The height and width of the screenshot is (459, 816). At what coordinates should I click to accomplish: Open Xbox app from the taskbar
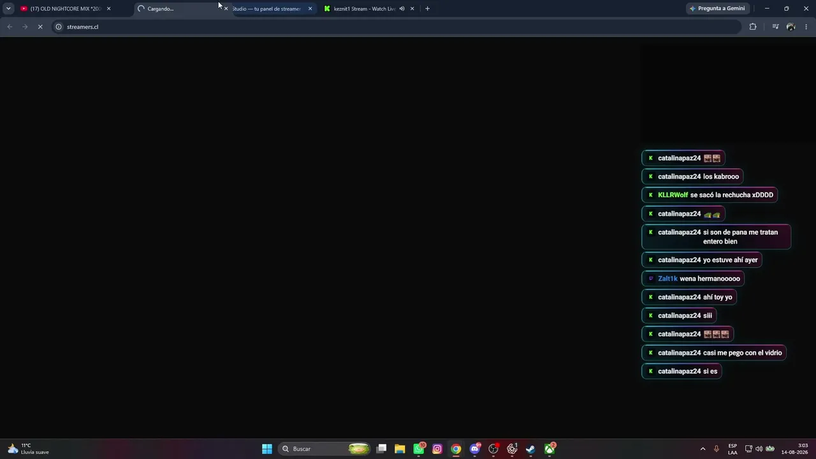tap(550, 449)
